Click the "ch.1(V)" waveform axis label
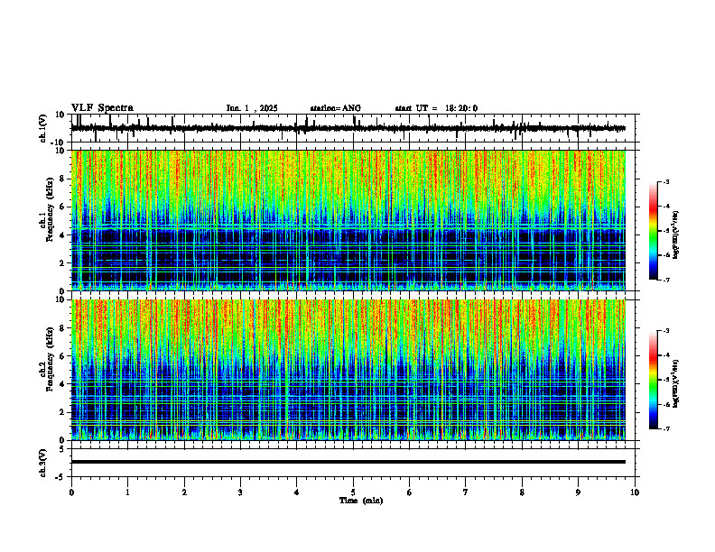The width and height of the screenshot is (715, 552). pyautogui.click(x=43, y=128)
